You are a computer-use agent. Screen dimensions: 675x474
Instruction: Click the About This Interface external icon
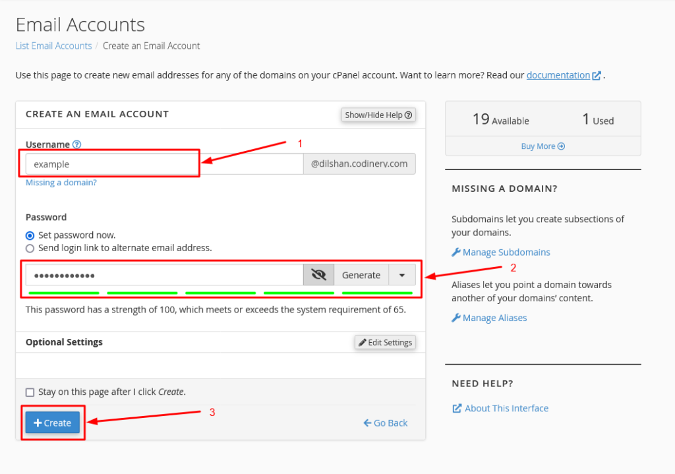(457, 408)
